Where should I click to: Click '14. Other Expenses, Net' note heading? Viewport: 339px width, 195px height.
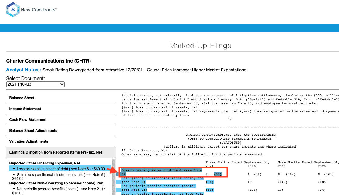[x=144, y=151]
